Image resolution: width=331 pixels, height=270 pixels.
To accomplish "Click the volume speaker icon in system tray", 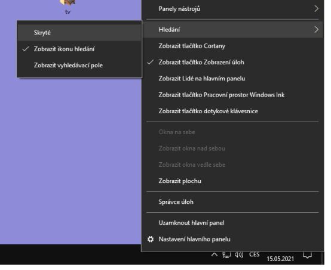I will [x=239, y=255].
